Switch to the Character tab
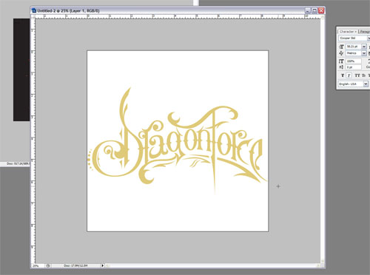This screenshot has width=370, height=275. pyautogui.click(x=348, y=32)
